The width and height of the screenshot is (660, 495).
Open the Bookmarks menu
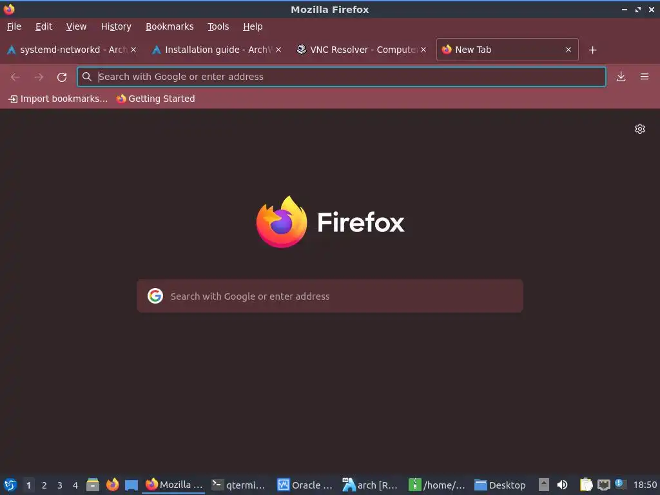pos(170,26)
